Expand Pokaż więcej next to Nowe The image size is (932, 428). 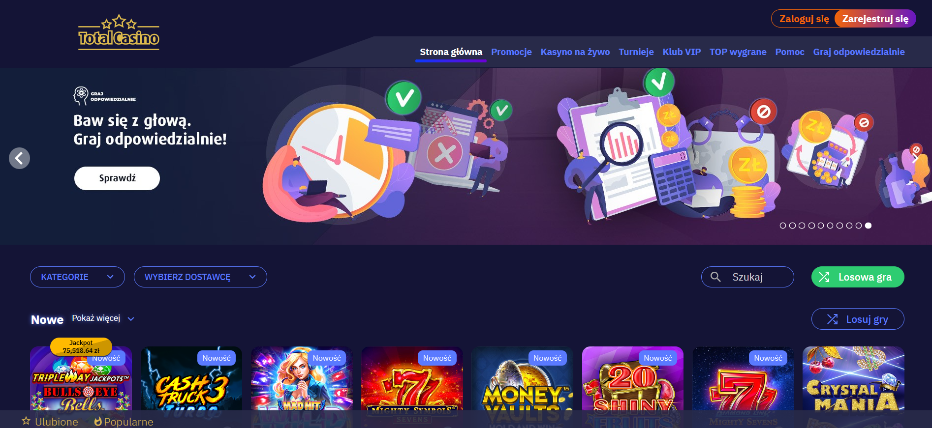click(x=103, y=318)
